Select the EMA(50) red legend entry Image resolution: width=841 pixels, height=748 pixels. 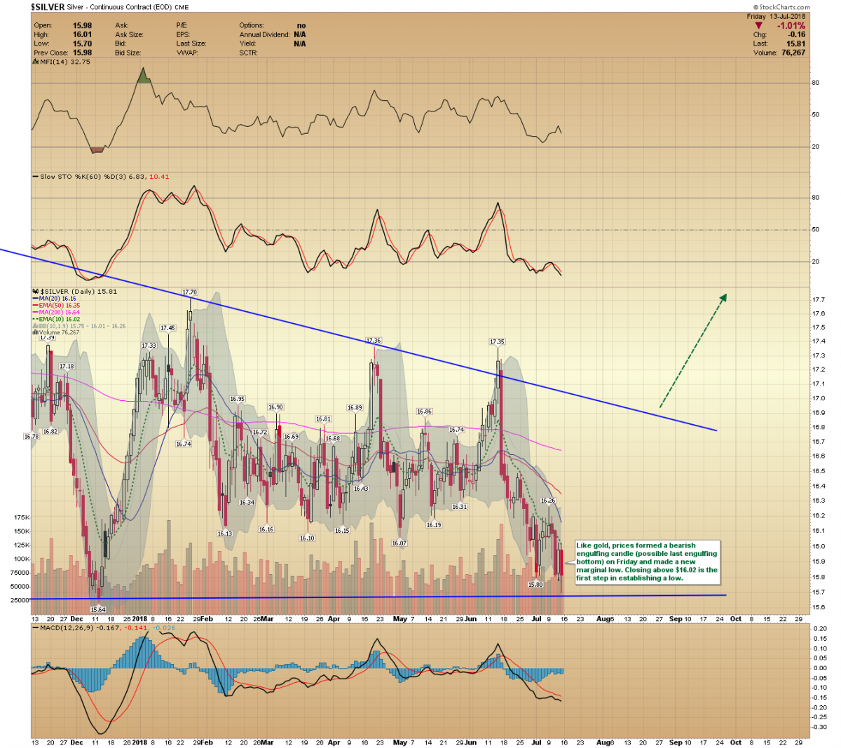point(56,306)
